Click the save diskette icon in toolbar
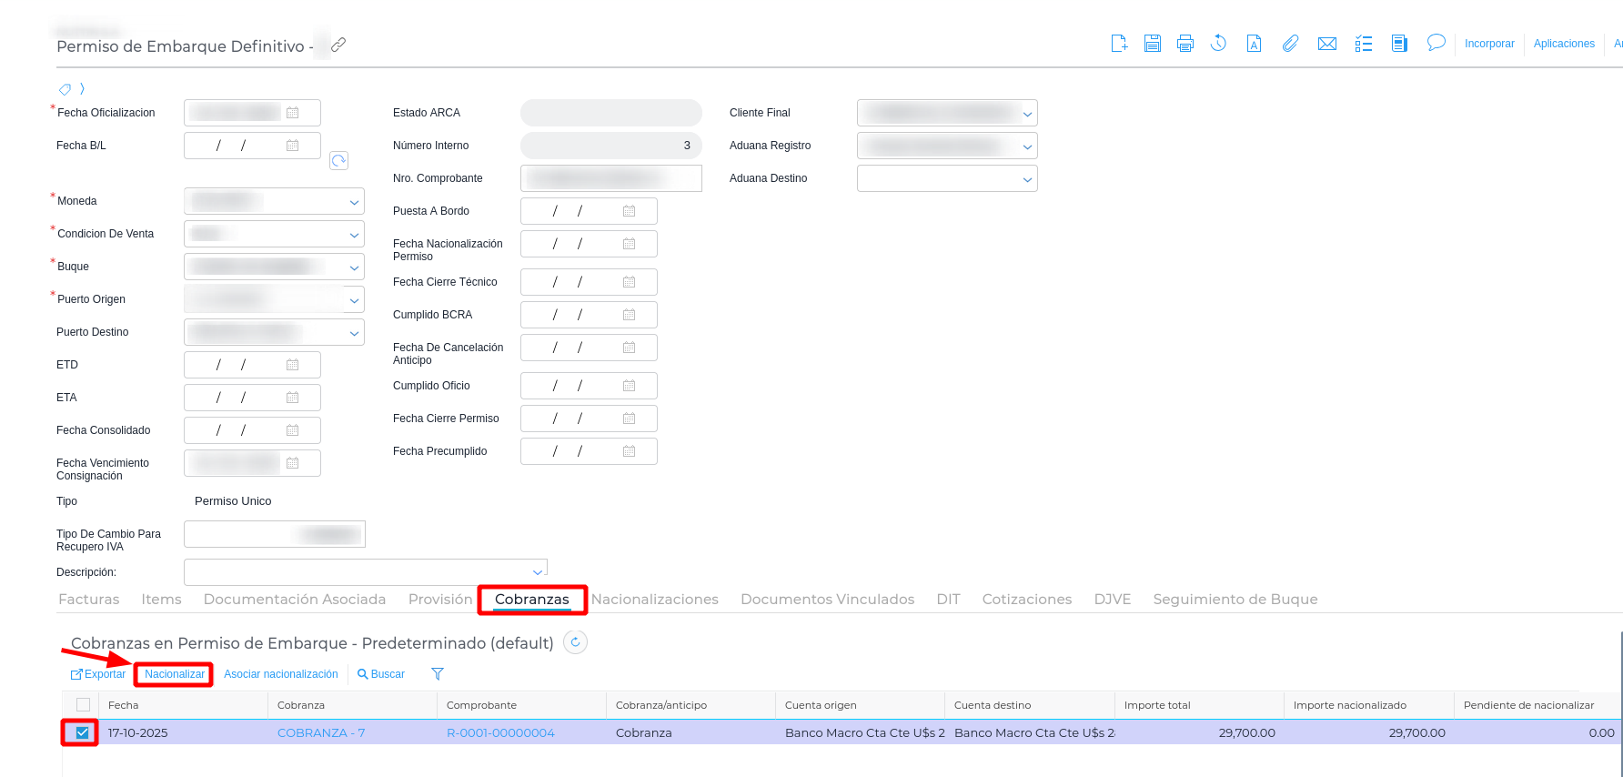Viewport: 1623px width, 777px height. (1152, 43)
